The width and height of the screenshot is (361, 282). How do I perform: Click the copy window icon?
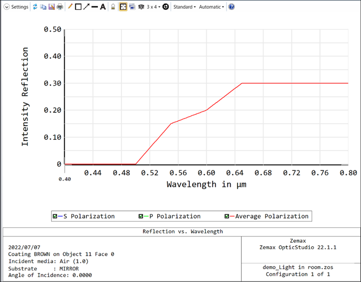43,7
